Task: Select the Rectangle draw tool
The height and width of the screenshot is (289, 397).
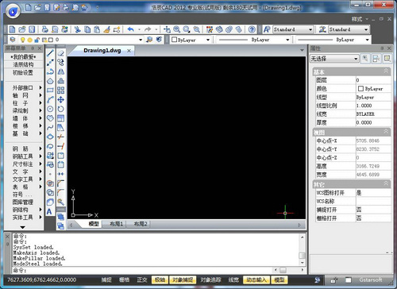Action: [50, 91]
